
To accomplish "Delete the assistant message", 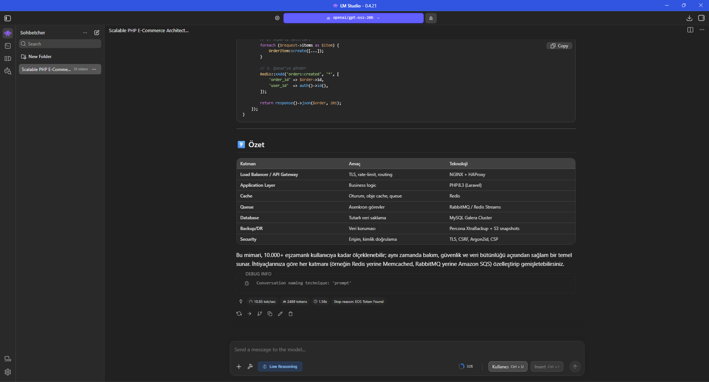I will click(x=291, y=314).
